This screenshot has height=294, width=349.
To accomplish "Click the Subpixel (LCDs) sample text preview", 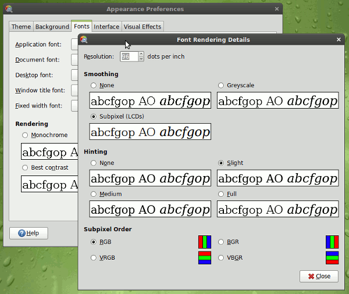I will tap(150, 132).
